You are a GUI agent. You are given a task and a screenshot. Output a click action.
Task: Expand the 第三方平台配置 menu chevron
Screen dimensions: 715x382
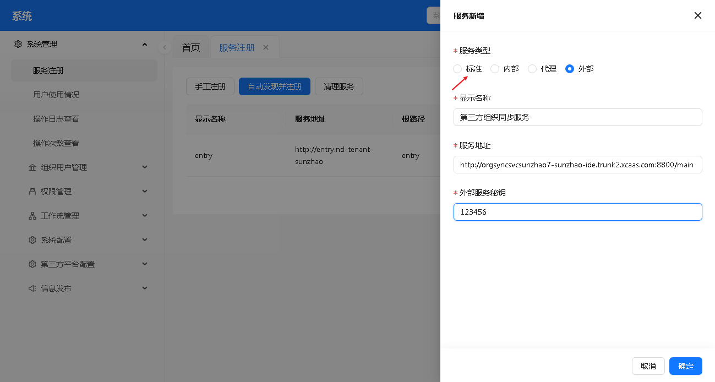145,264
